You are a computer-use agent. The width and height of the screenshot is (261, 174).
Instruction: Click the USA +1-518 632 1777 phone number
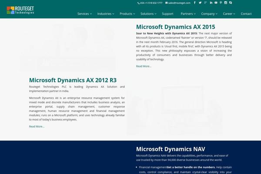(151, 3)
